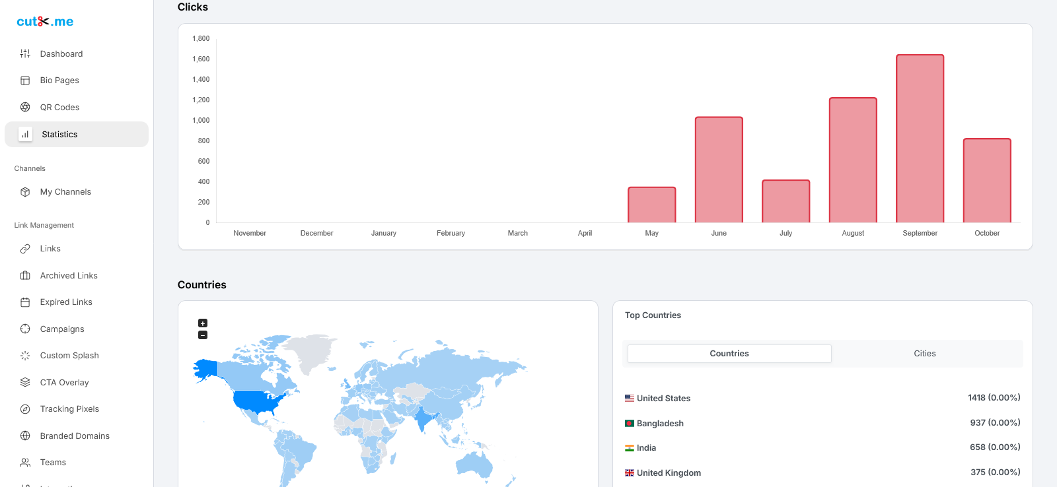Click the Teams users icon
This screenshot has height=487, width=1057.
click(25, 463)
